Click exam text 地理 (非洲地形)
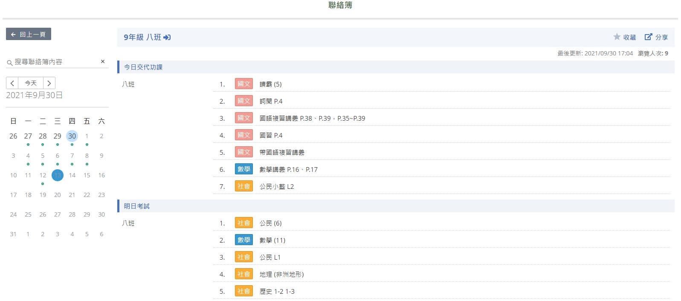The image size is (681, 301). click(282, 274)
